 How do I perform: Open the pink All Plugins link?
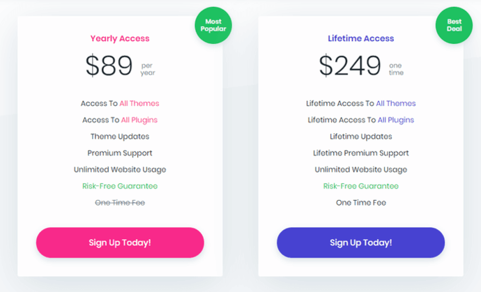click(x=139, y=120)
